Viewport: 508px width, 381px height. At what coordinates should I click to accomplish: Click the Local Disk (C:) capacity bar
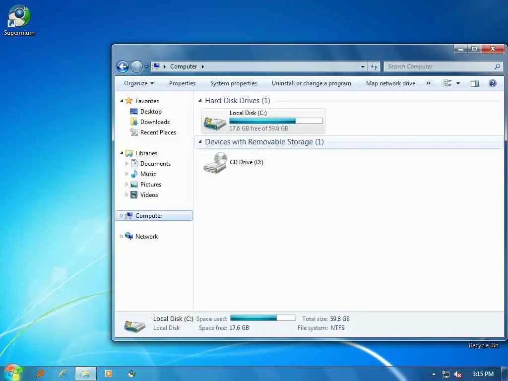click(x=276, y=121)
